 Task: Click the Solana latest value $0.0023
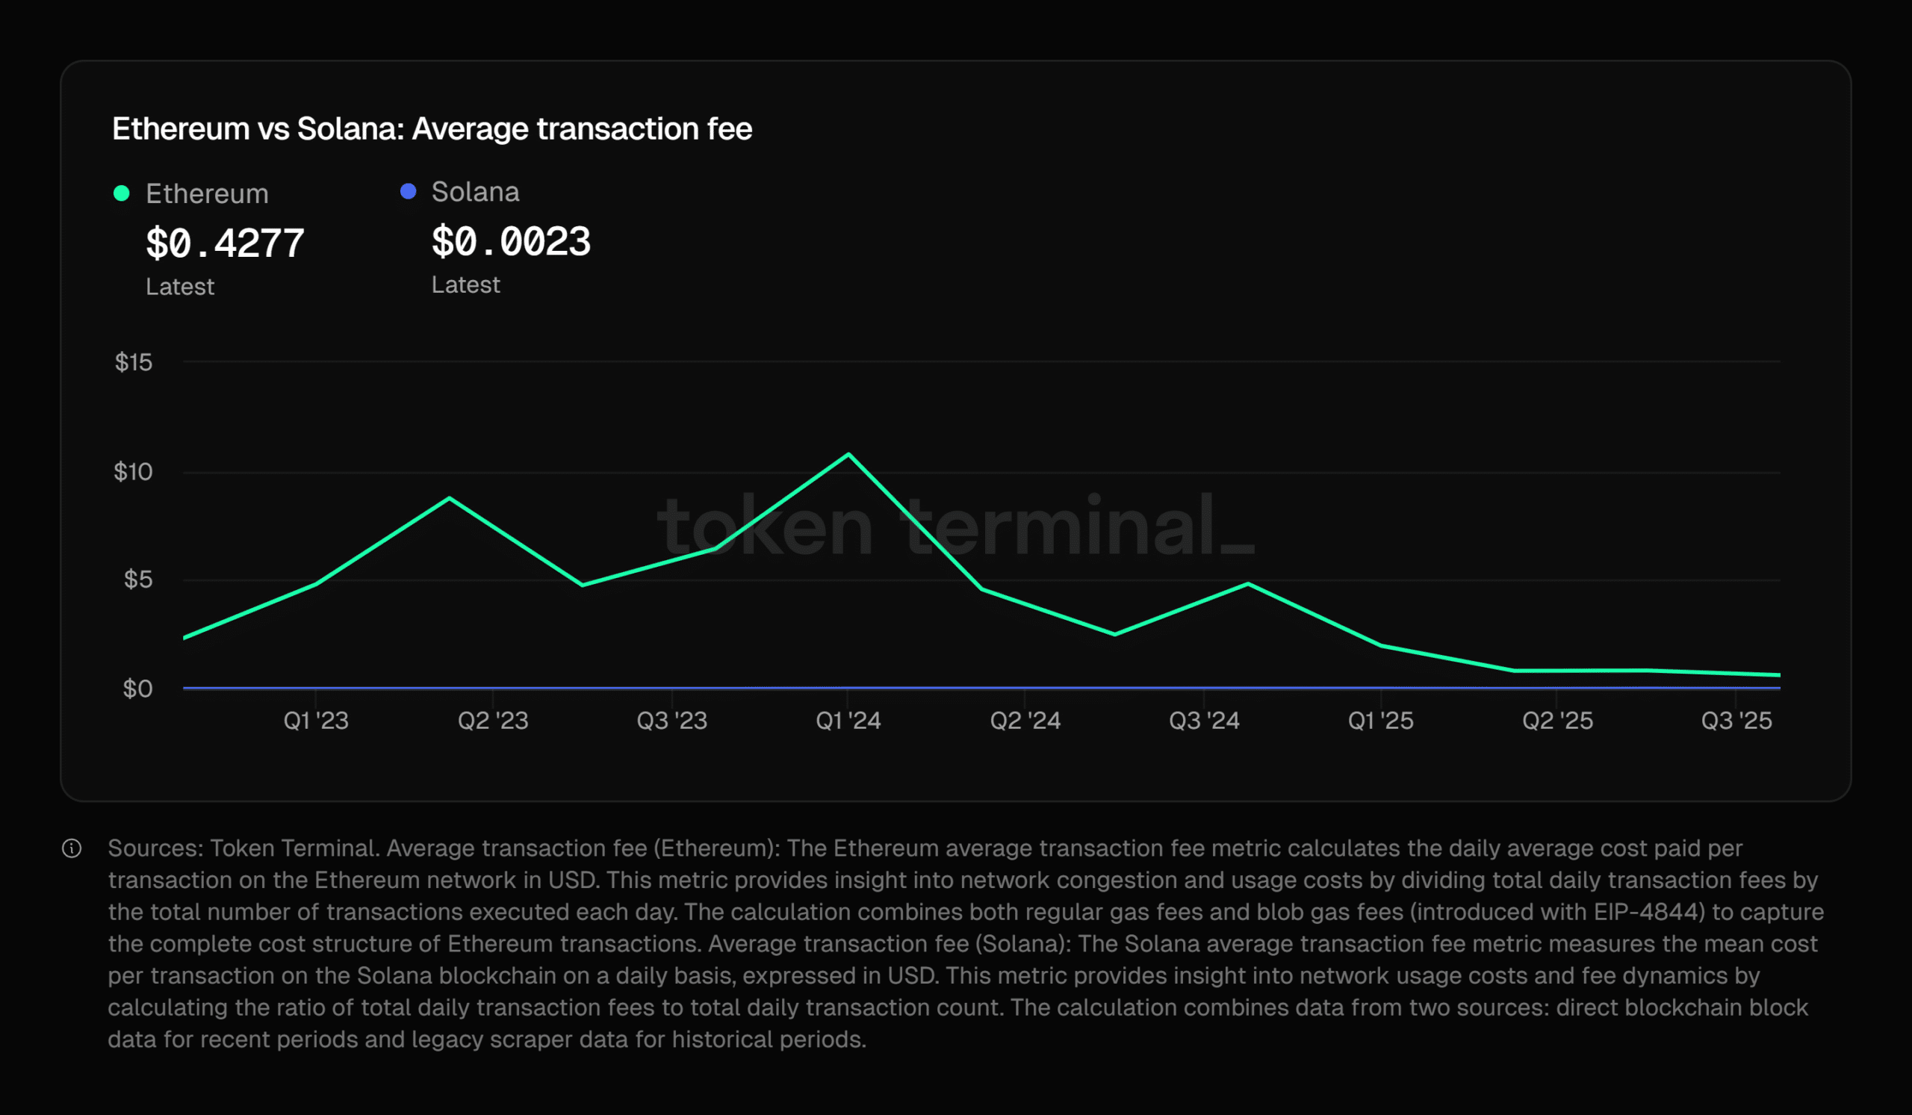coord(511,242)
